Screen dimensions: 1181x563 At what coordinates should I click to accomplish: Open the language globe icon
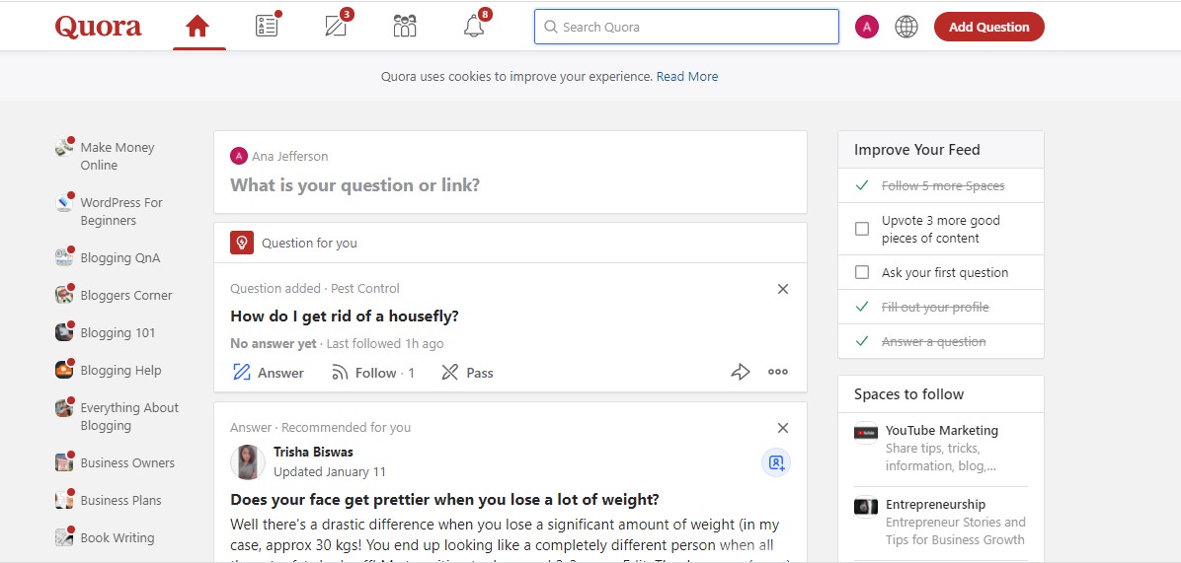(x=905, y=27)
